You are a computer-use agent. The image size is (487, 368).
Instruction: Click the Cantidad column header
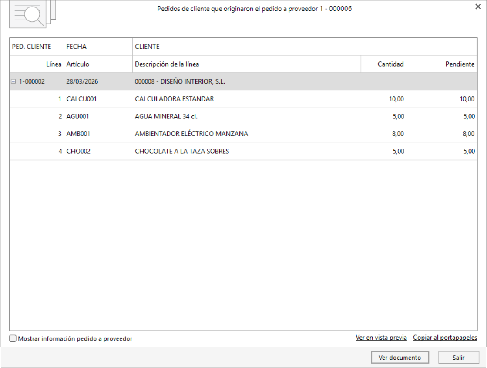(x=383, y=64)
